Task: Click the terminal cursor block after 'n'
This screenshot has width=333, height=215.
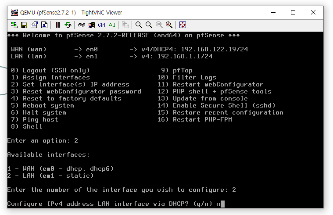Action: (x=222, y=204)
